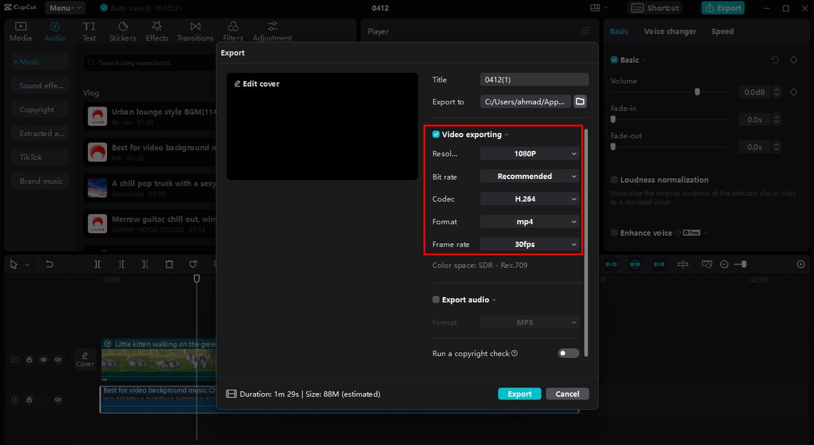This screenshot has width=814, height=445.
Task: Click the timeline zoom slider handle
Action: pyautogui.click(x=744, y=264)
